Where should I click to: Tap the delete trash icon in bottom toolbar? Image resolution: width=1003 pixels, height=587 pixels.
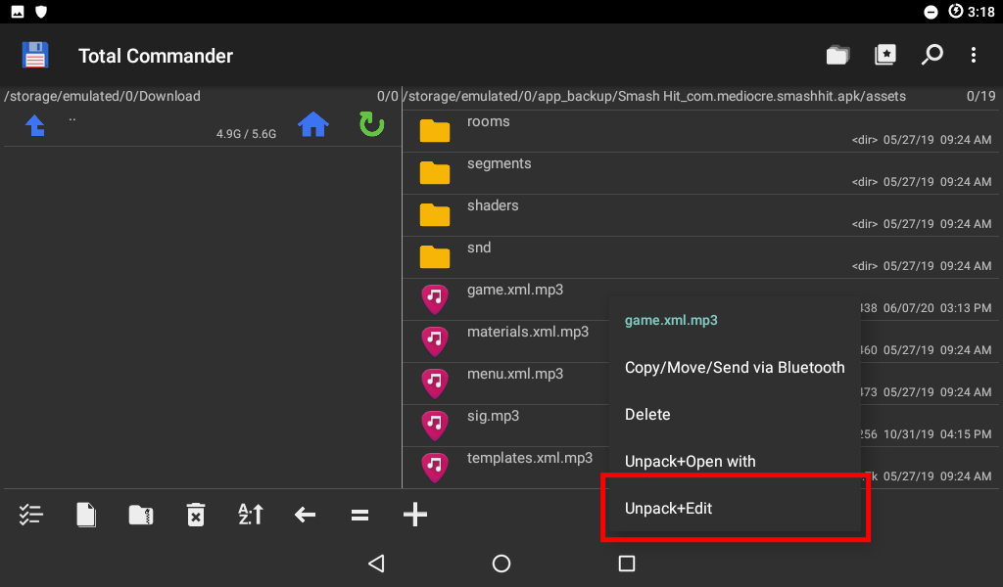coord(196,515)
